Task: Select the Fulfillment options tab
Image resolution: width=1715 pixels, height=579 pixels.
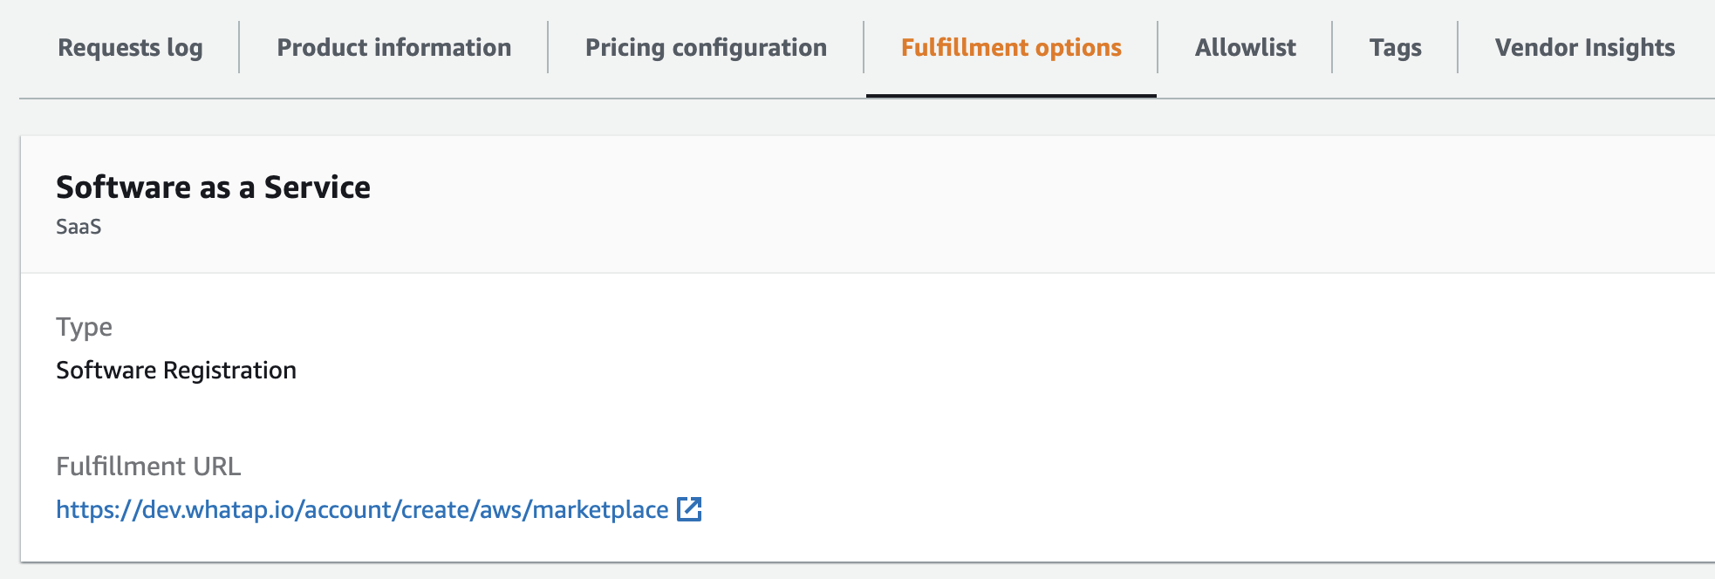Action: point(1011,48)
